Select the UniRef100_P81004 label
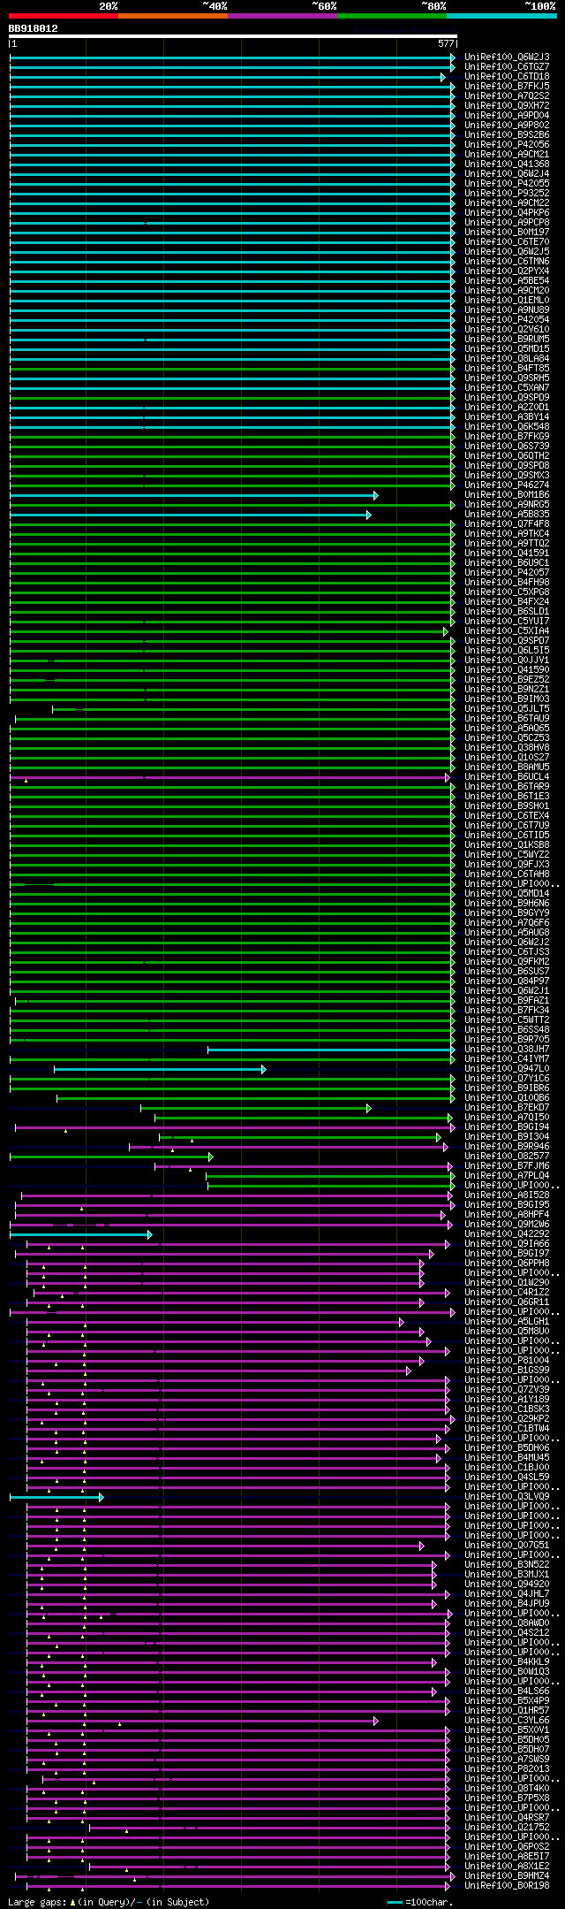The width and height of the screenshot is (565, 1909). click(507, 1360)
